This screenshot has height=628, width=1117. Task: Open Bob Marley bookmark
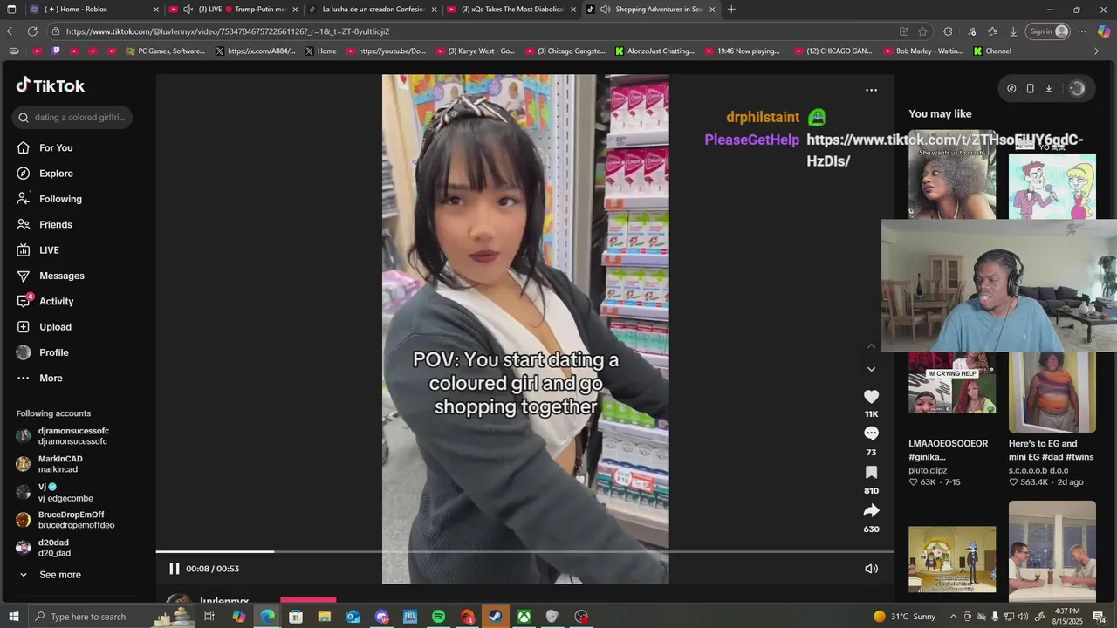[923, 51]
